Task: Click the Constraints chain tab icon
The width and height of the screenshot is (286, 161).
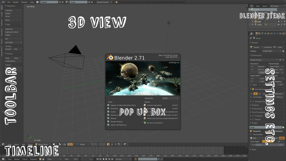Action: 271,34
